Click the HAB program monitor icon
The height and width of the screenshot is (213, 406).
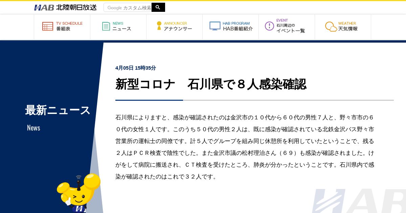(215, 26)
